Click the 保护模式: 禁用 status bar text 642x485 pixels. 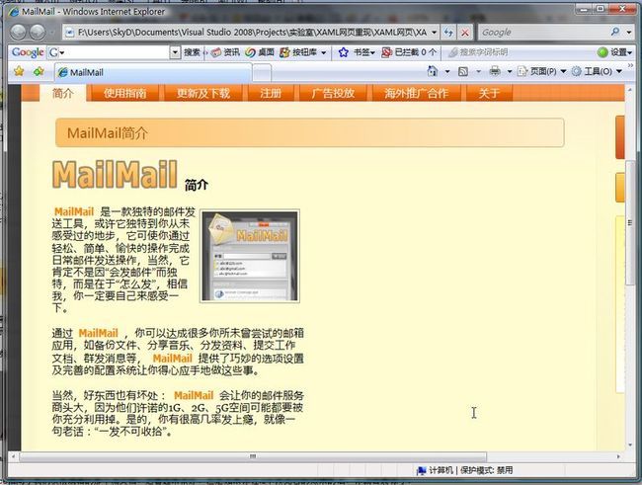(486, 470)
